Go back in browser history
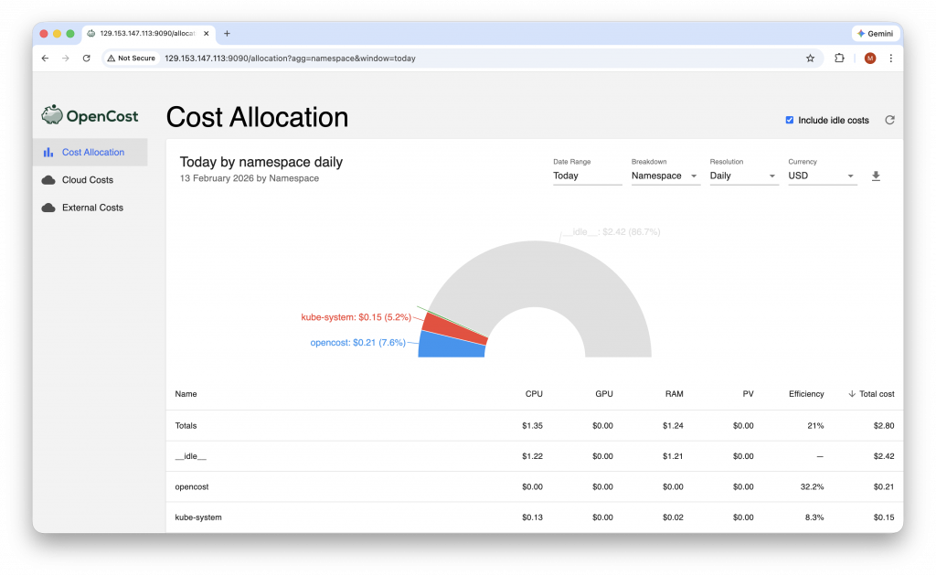The width and height of the screenshot is (936, 576). click(x=46, y=58)
